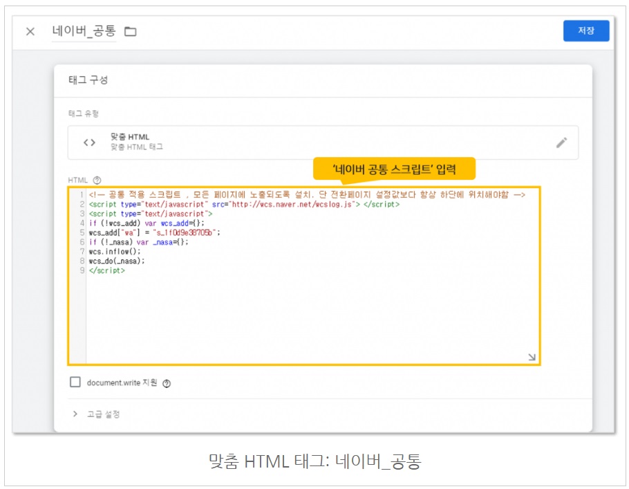Viewport: 629px width, 489px height.
Task: Close the tag editor with X icon
Action: tap(30, 31)
